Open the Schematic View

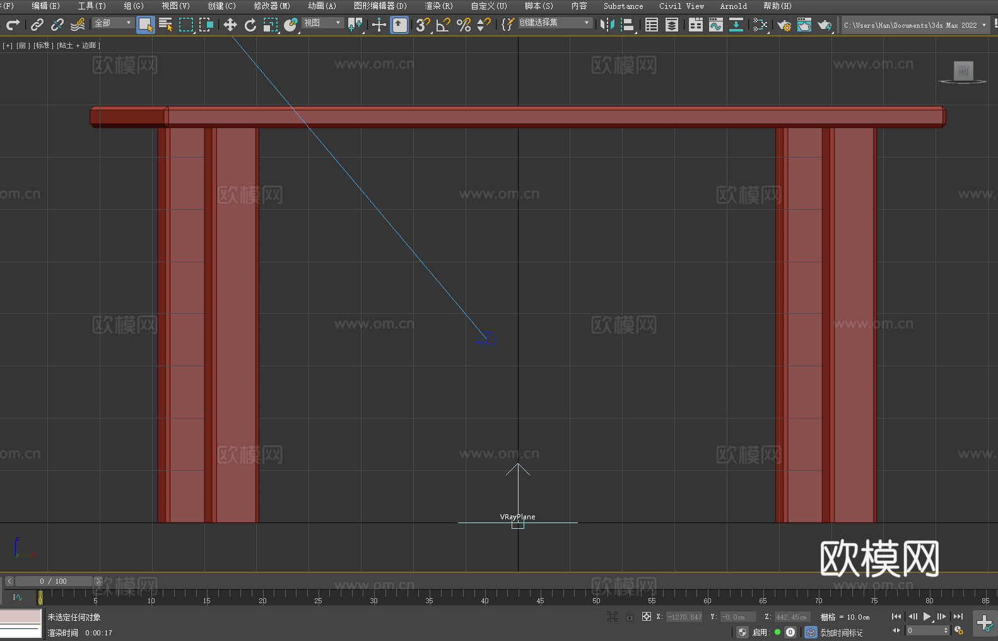[760, 25]
